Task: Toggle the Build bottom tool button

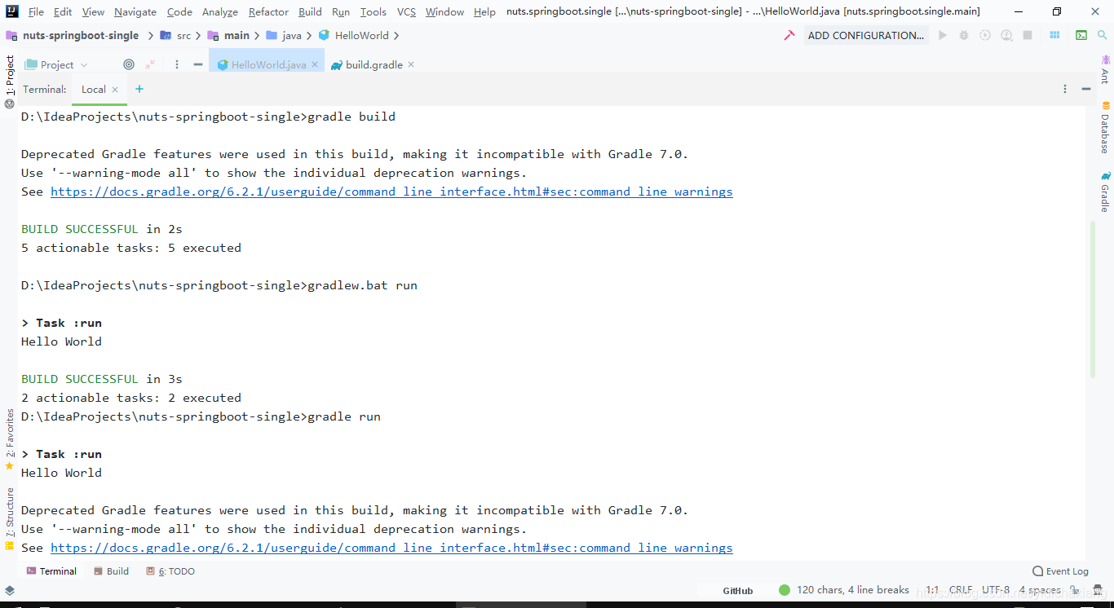Action: tap(112, 571)
